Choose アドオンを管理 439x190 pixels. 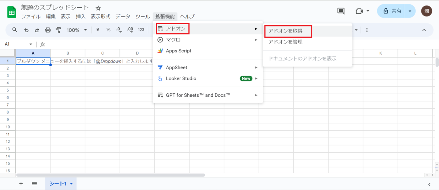[307, 42]
